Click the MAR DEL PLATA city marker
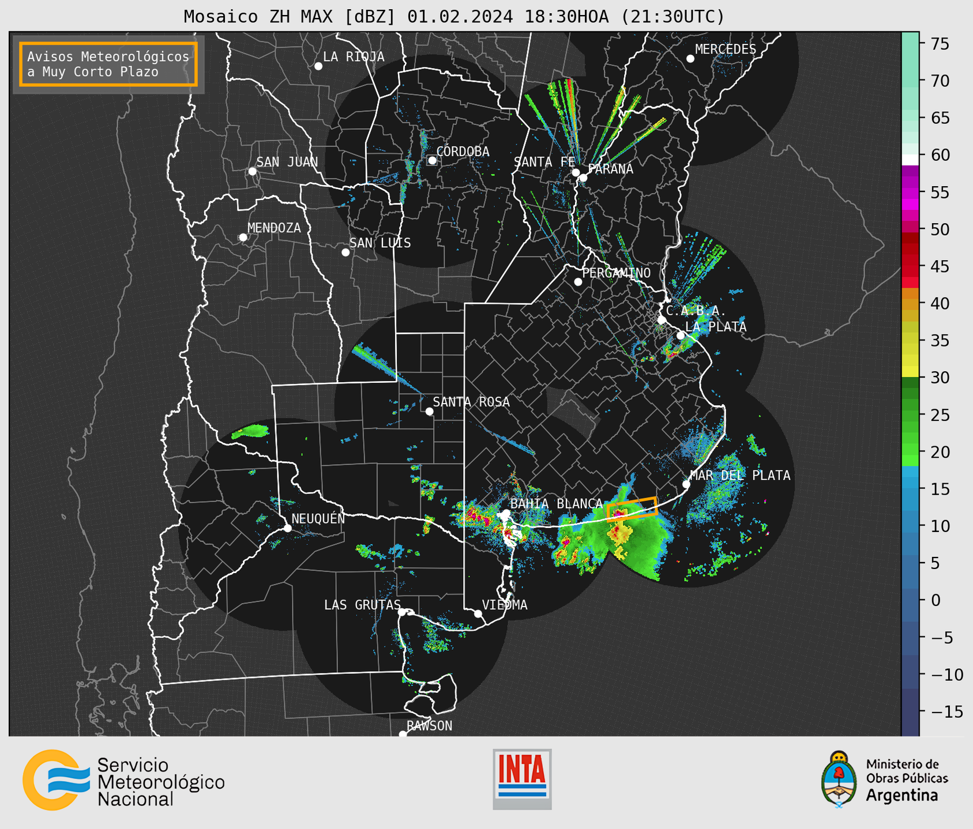973x829 pixels. (686, 484)
